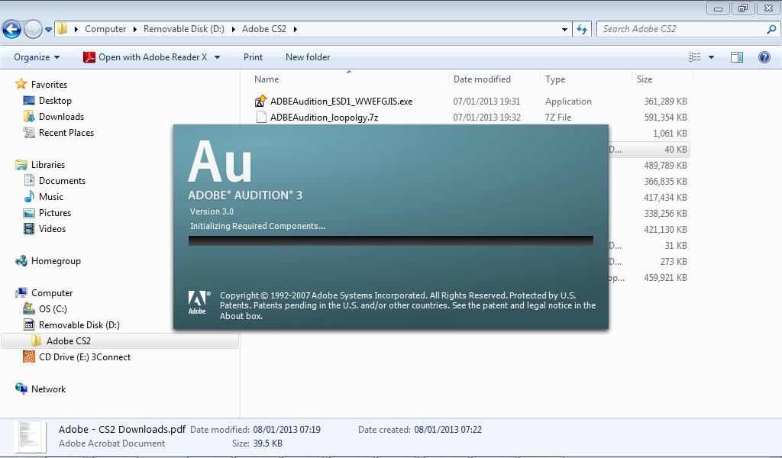Click the ADBEAudition exe installer icon
The height and width of the screenshot is (458, 782).
coord(261,102)
